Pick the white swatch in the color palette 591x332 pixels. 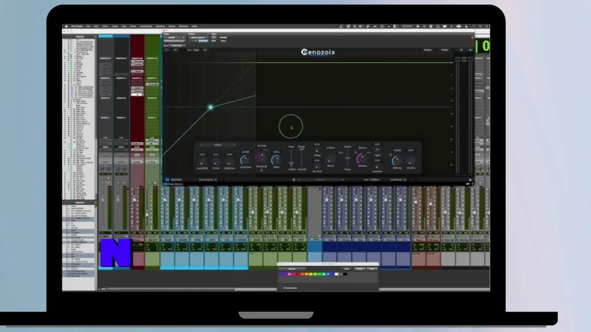(336, 274)
